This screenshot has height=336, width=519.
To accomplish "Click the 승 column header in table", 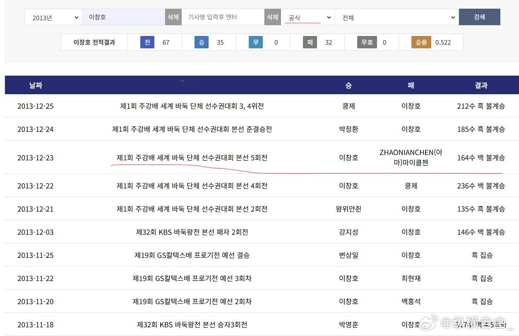I will coord(348,85).
